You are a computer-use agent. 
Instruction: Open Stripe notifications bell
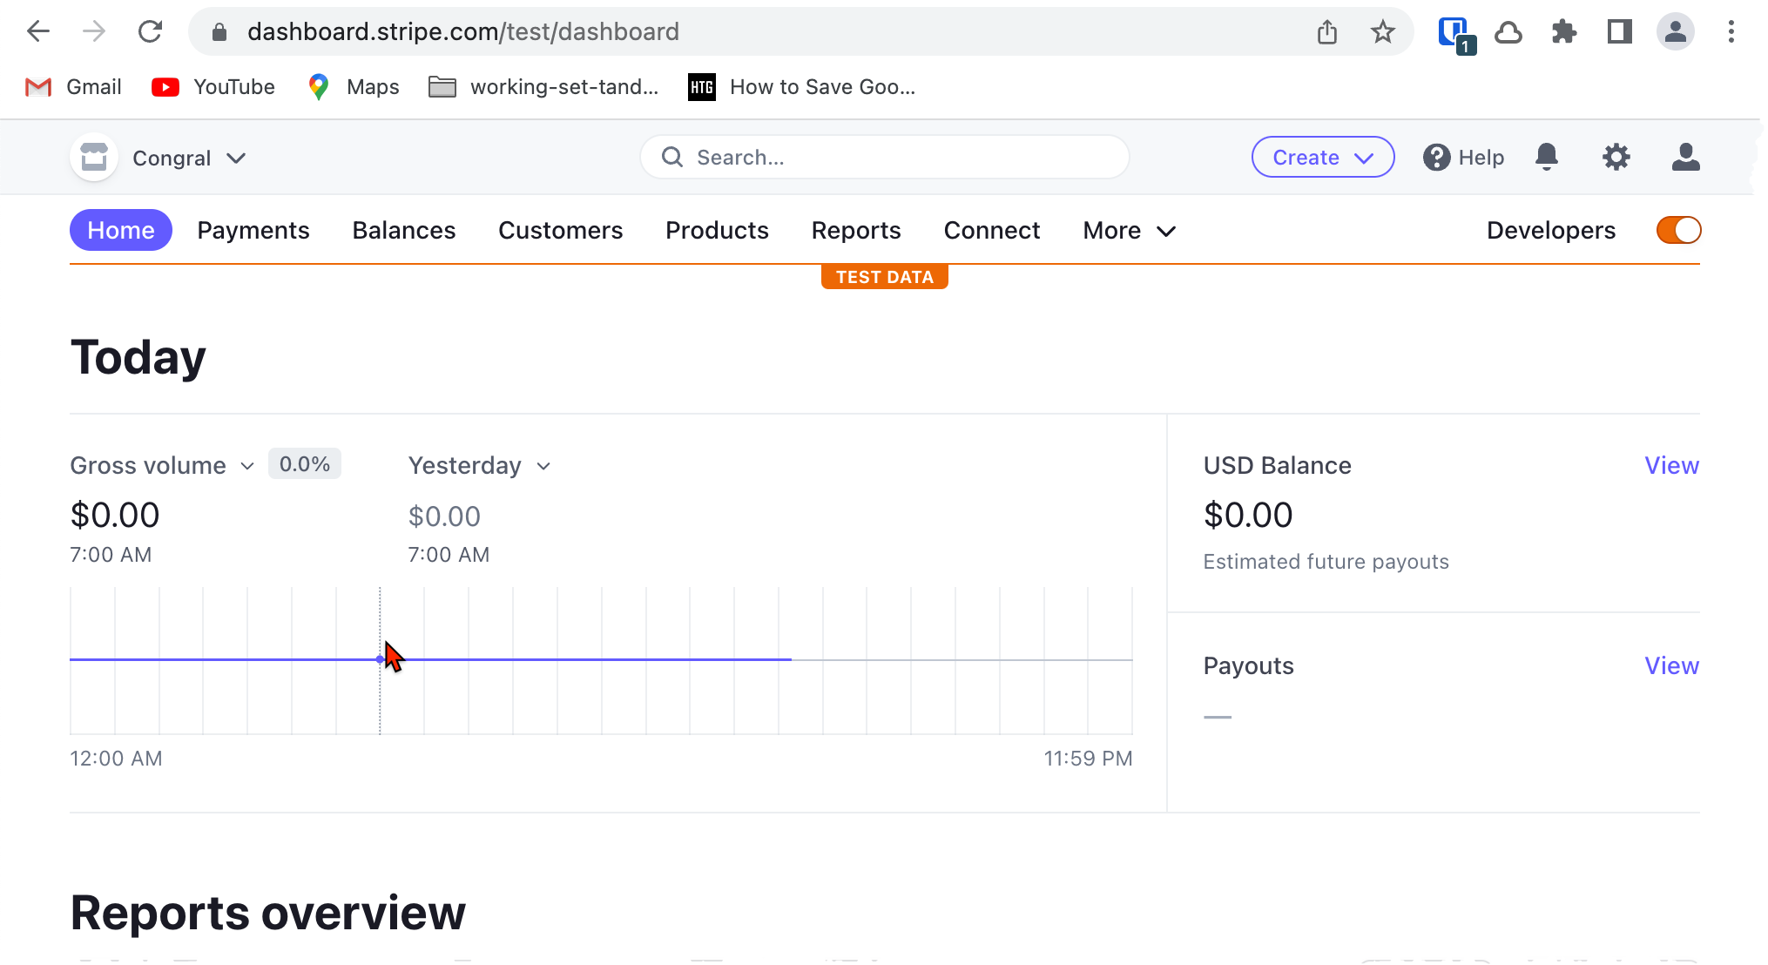(1549, 157)
